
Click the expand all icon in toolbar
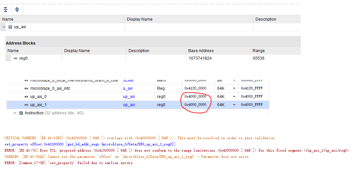click(x=17, y=9)
